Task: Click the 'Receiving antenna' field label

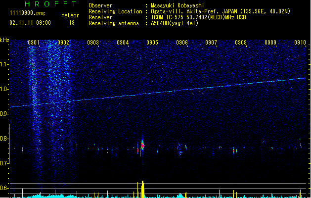Action: (x=114, y=23)
